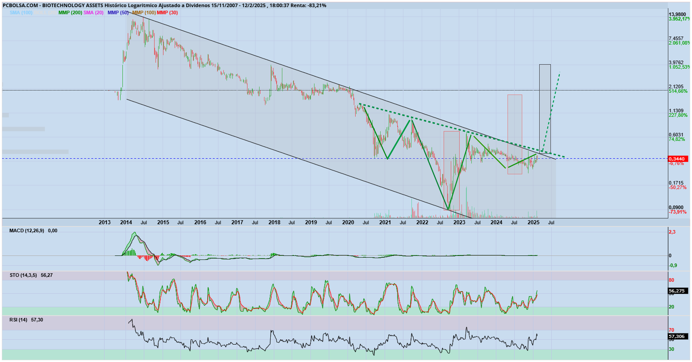Click the 0,1715 price axis value
The image size is (692, 362).
677,183
